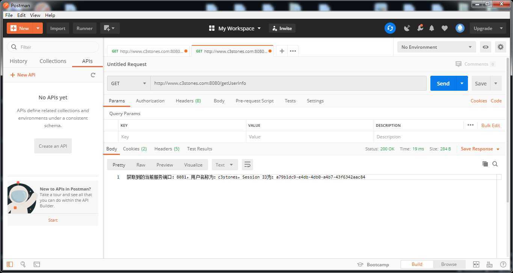513x273 pixels.
Task: Open the tab options ellipsis
Action: pyautogui.click(x=293, y=51)
